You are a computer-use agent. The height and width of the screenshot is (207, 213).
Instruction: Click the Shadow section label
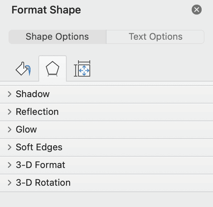tap(33, 94)
